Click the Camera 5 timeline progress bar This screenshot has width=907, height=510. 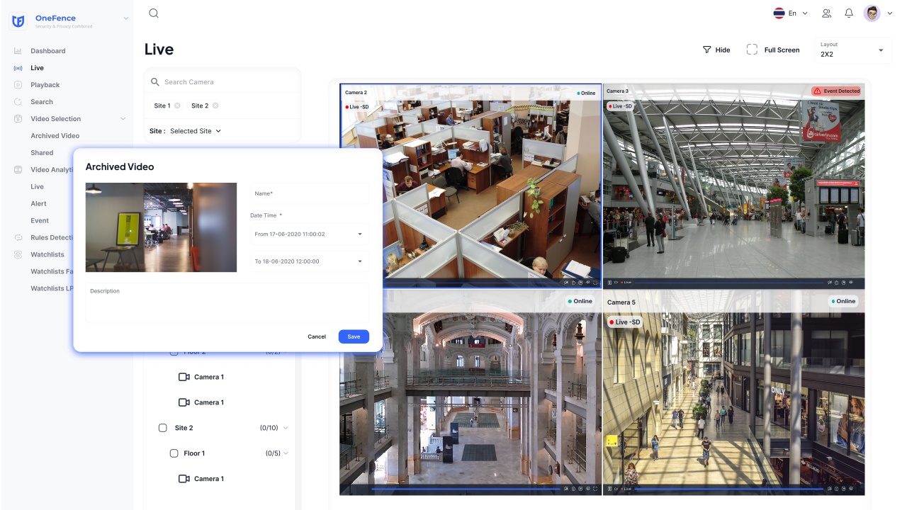730,489
